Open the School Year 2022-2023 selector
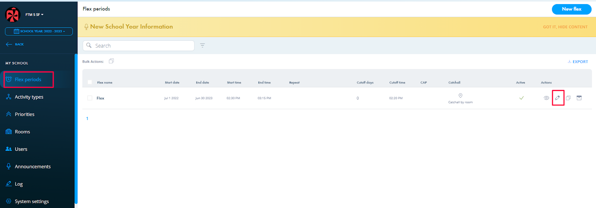This screenshot has height=208, width=596. coord(39,31)
